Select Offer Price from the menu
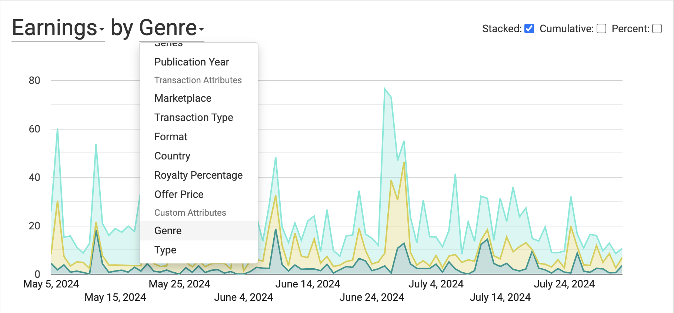The height and width of the screenshot is (313, 674). [x=198, y=194]
